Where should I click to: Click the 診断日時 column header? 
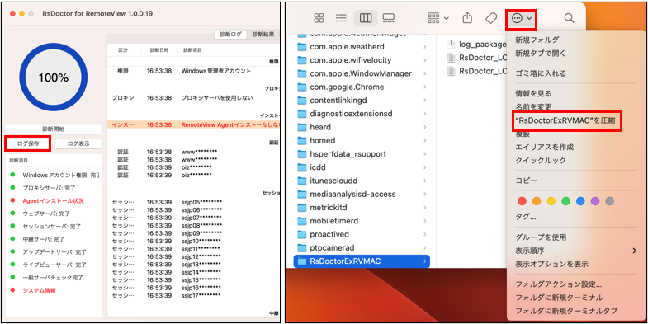tap(159, 50)
